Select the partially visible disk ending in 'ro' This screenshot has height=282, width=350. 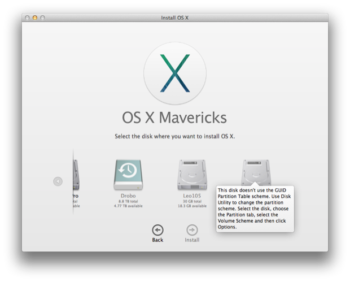76,175
